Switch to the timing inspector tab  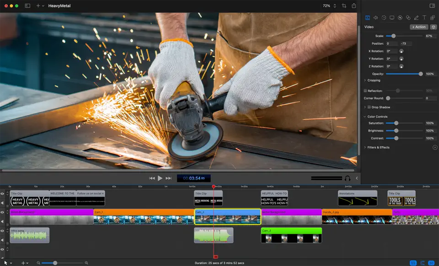(x=384, y=18)
